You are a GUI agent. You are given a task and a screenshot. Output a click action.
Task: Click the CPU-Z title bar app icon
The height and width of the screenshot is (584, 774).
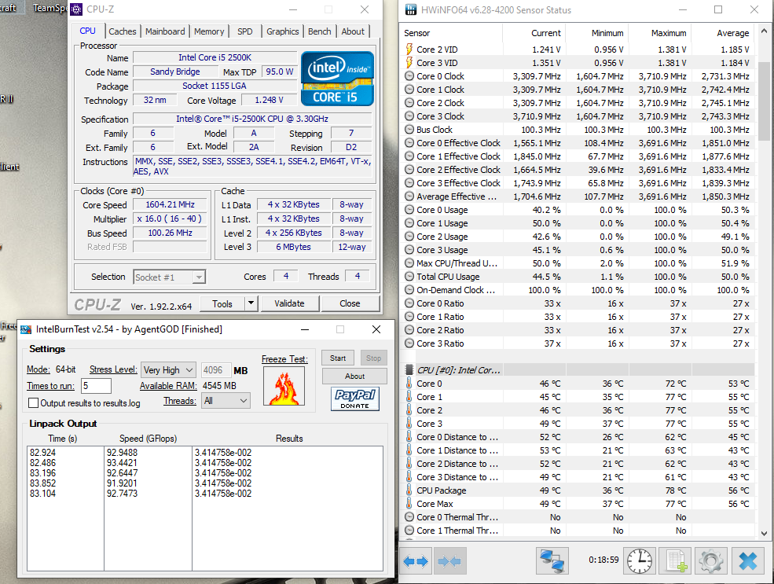(76, 9)
